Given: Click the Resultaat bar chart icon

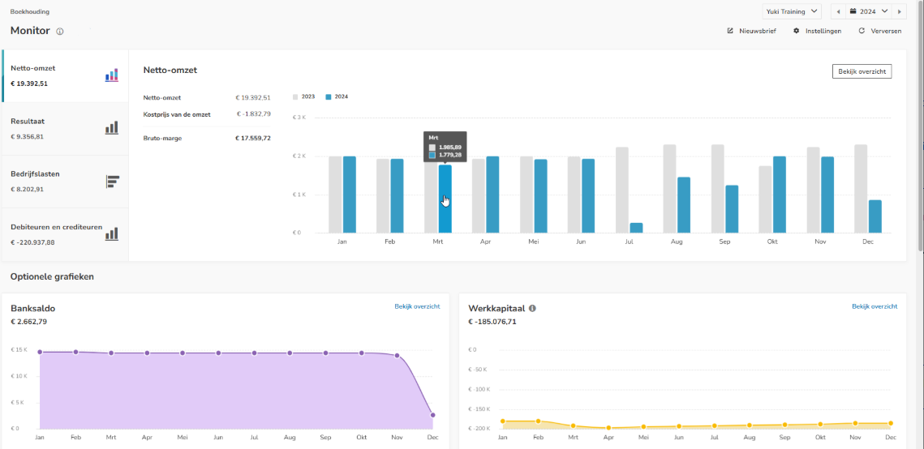Looking at the screenshot, I should point(112,128).
